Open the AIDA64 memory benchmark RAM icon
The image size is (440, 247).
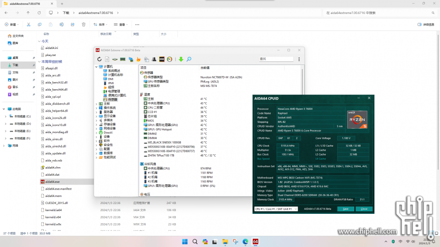pos(123,59)
